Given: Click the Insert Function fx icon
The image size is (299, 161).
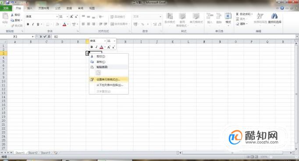Looking at the screenshot, I should 49,36.
